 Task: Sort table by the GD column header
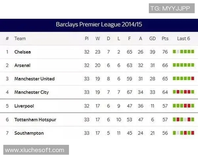click(152, 39)
